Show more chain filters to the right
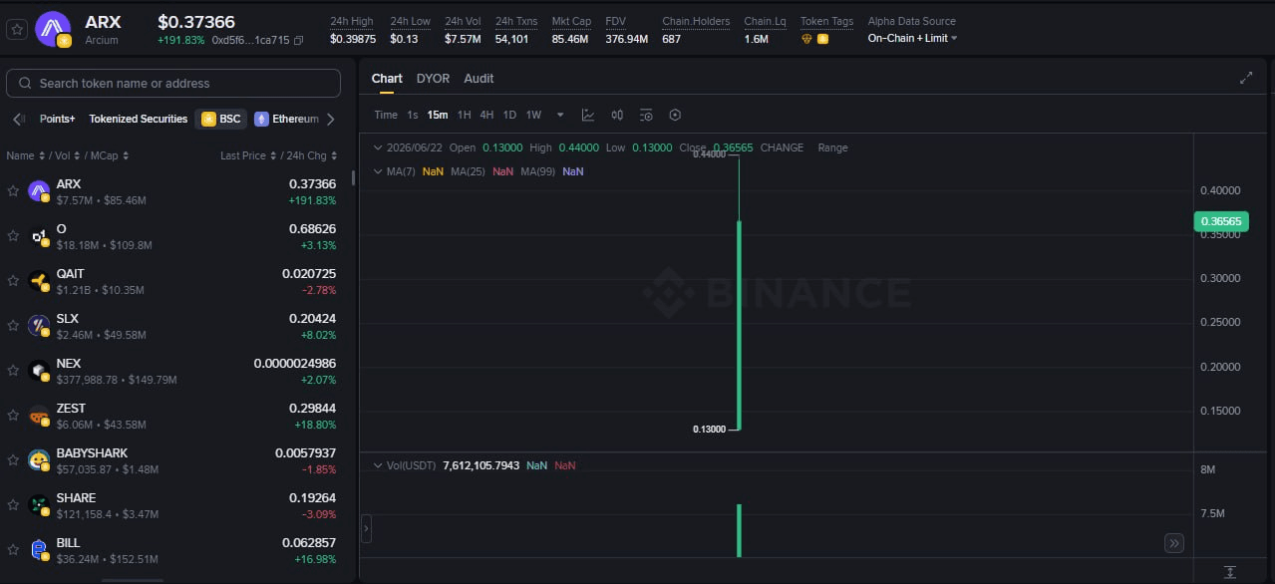This screenshot has height=584, width=1275. pyautogui.click(x=331, y=119)
